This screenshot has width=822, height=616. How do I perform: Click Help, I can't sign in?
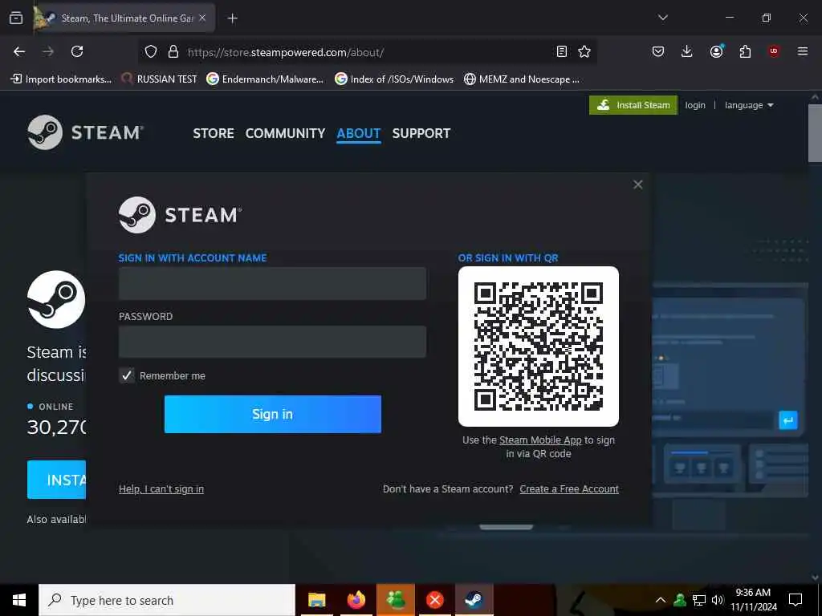click(x=161, y=489)
